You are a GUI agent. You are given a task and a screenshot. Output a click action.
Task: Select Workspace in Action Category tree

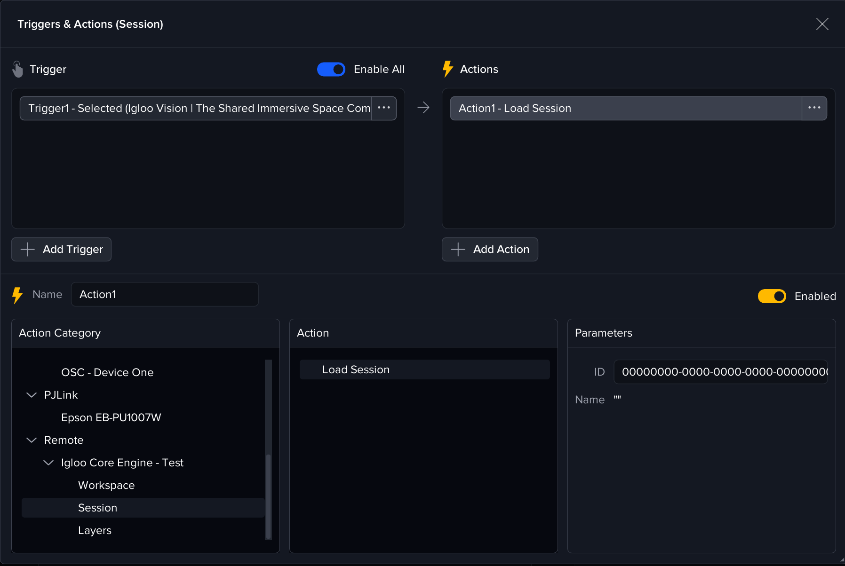[106, 485]
